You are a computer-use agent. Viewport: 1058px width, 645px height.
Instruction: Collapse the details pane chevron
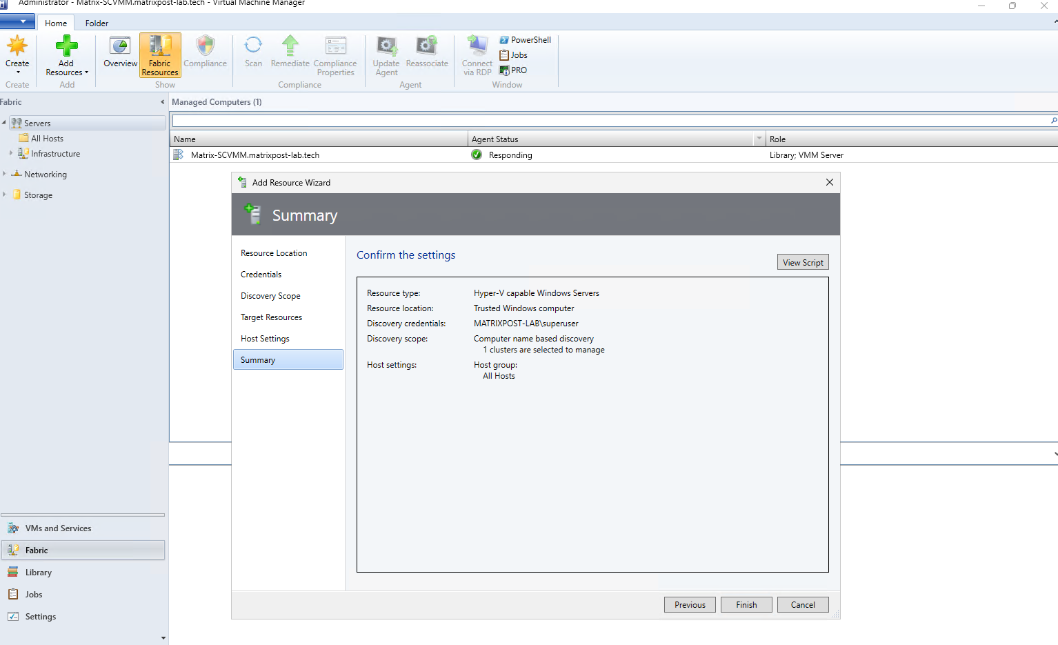click(1055, 454)
